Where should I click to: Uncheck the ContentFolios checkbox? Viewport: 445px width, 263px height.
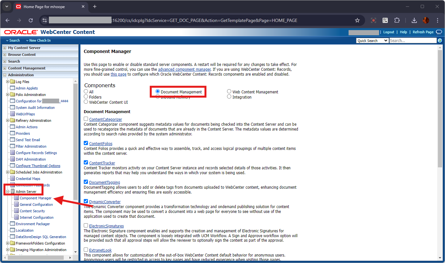point(86,143)
